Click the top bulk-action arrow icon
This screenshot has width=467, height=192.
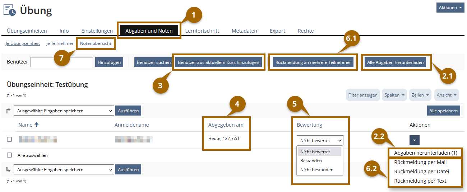pyautogui.click(x=9, y=111)
